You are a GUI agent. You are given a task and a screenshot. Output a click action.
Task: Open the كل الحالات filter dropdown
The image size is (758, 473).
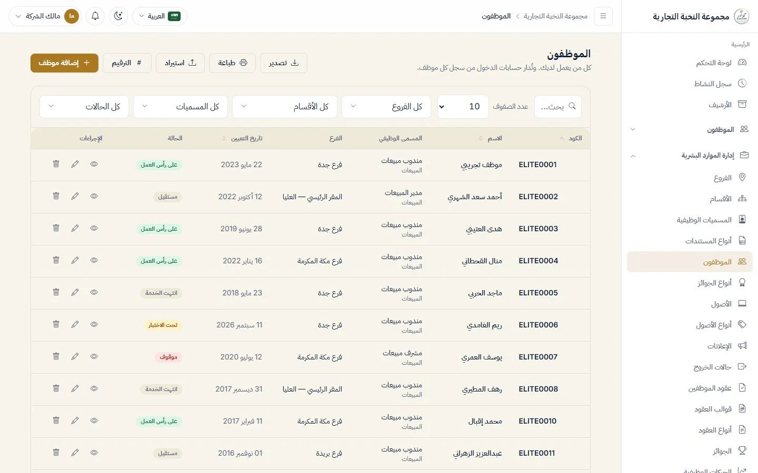coord(84,107)
